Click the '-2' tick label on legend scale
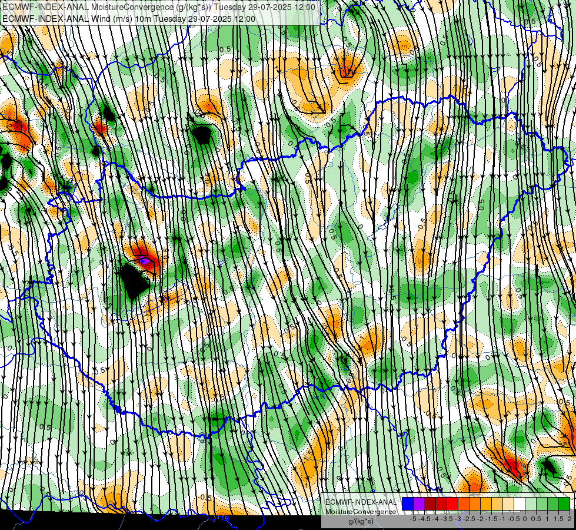This screenshot has height=530, width=576. pos(480,519)
